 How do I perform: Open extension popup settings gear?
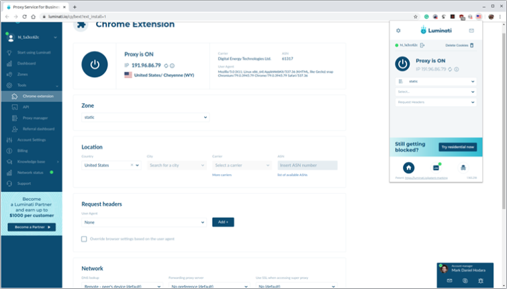[398, 30]
